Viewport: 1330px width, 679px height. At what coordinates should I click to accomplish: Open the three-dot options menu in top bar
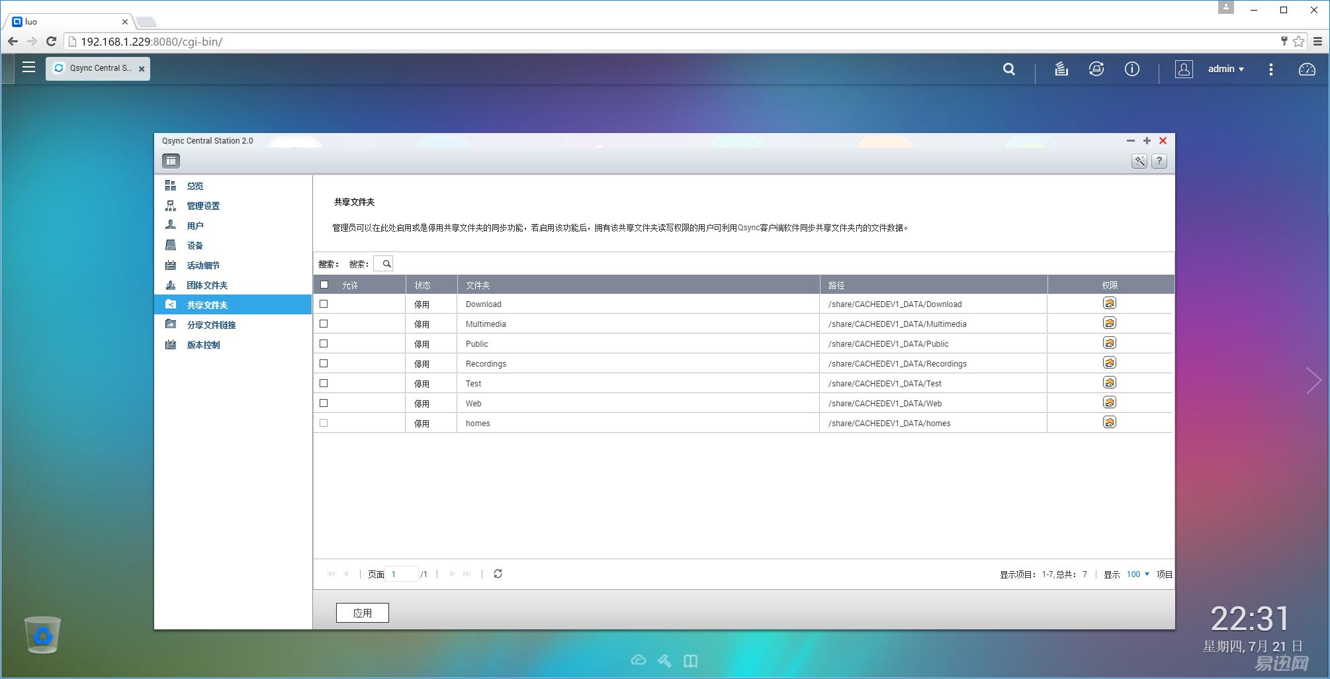(x=1271, y=69)
